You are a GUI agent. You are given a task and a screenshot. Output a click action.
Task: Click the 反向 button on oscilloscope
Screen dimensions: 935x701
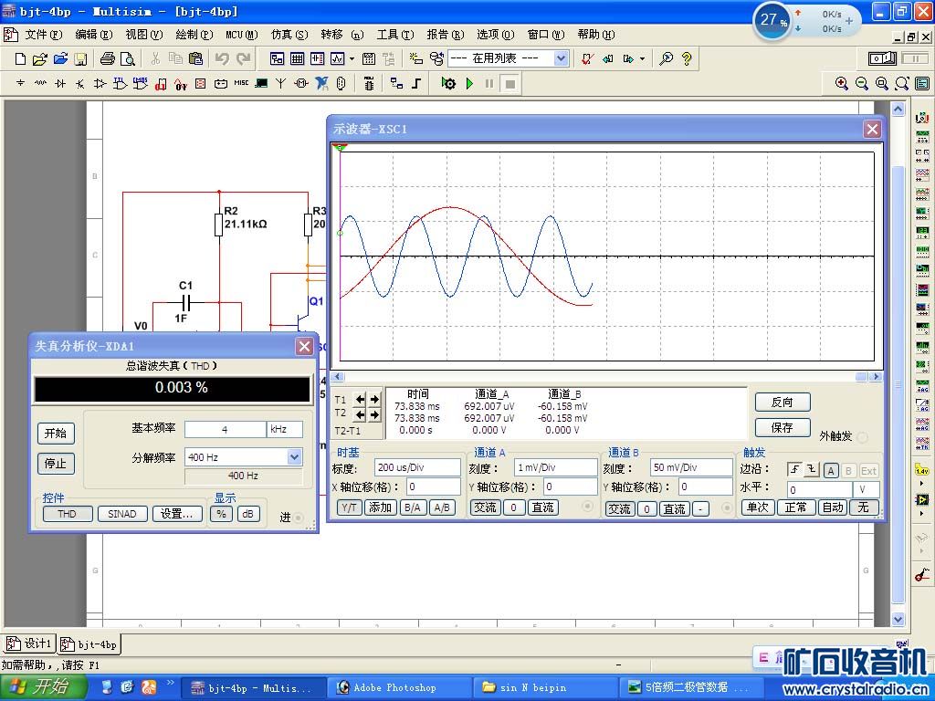point(782,402)
